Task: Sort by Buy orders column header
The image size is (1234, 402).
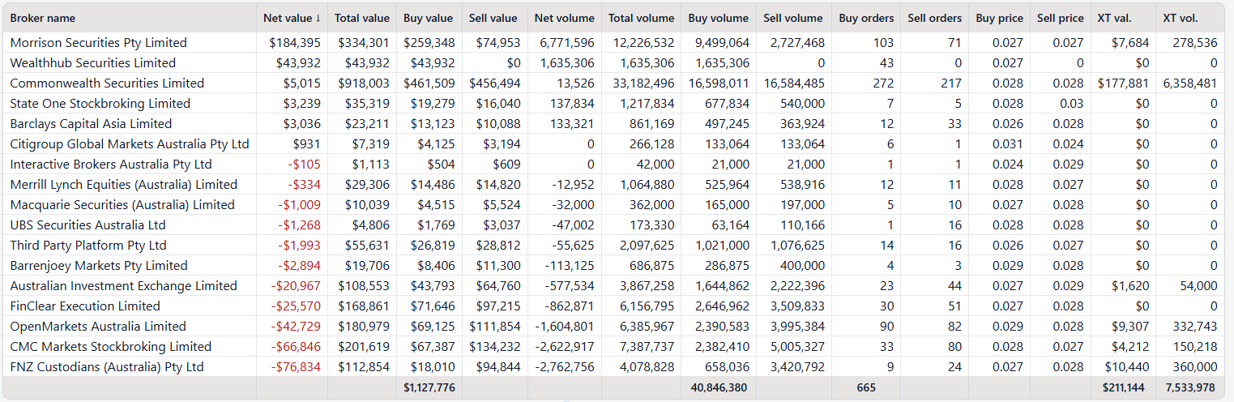Action: (866, 18)
